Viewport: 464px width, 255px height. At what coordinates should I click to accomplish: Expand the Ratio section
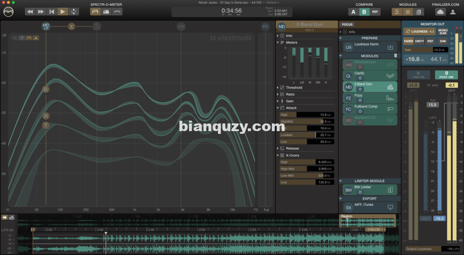point(278,94)
